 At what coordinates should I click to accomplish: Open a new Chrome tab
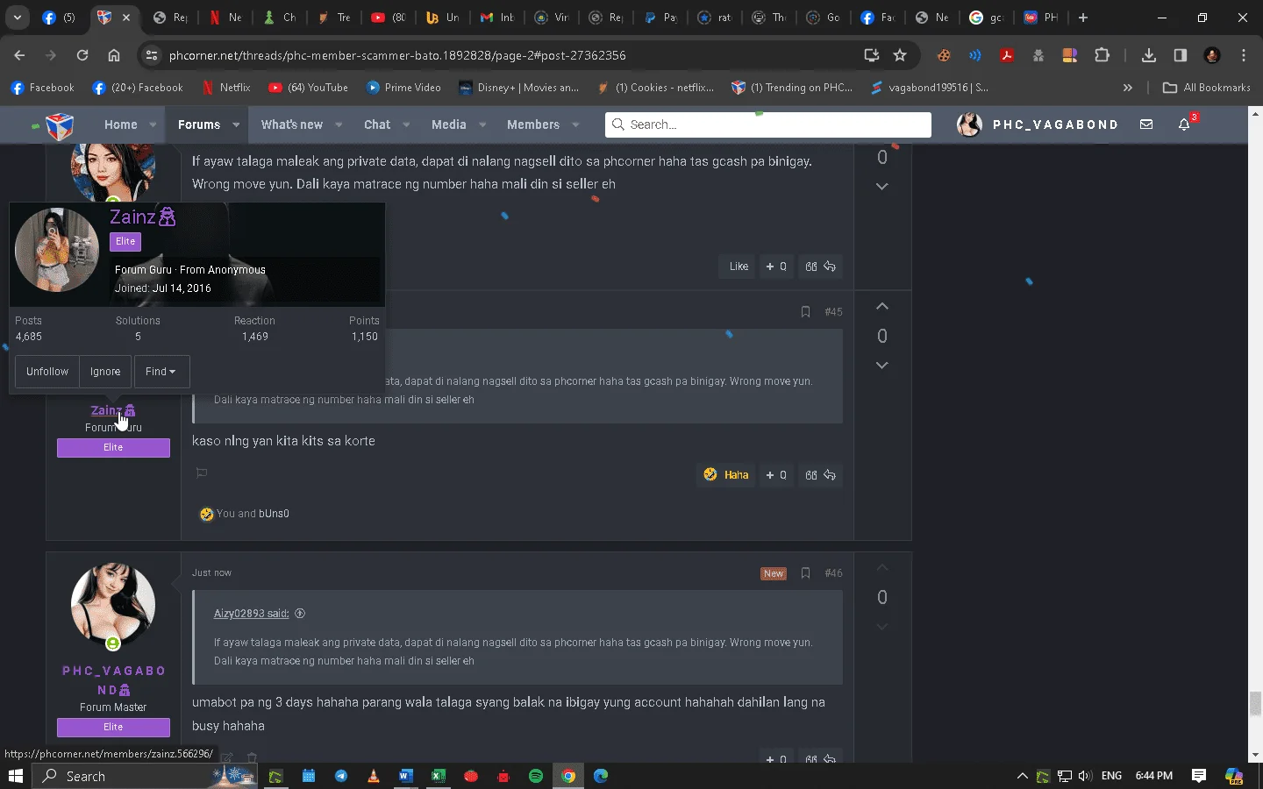tap(1083, 18)
